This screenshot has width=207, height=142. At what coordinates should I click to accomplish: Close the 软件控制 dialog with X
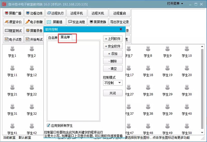[121, 30]
